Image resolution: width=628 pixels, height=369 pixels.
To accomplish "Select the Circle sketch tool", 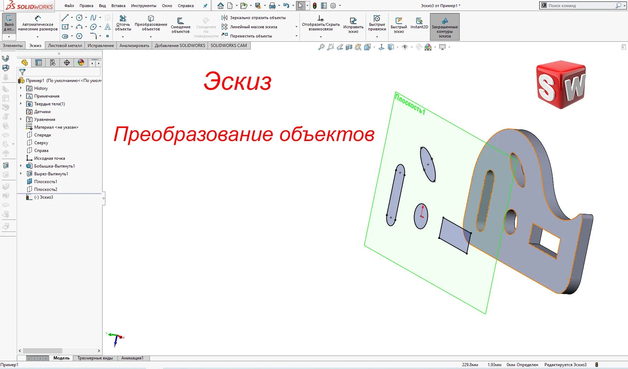I will (x=80, y=18).
